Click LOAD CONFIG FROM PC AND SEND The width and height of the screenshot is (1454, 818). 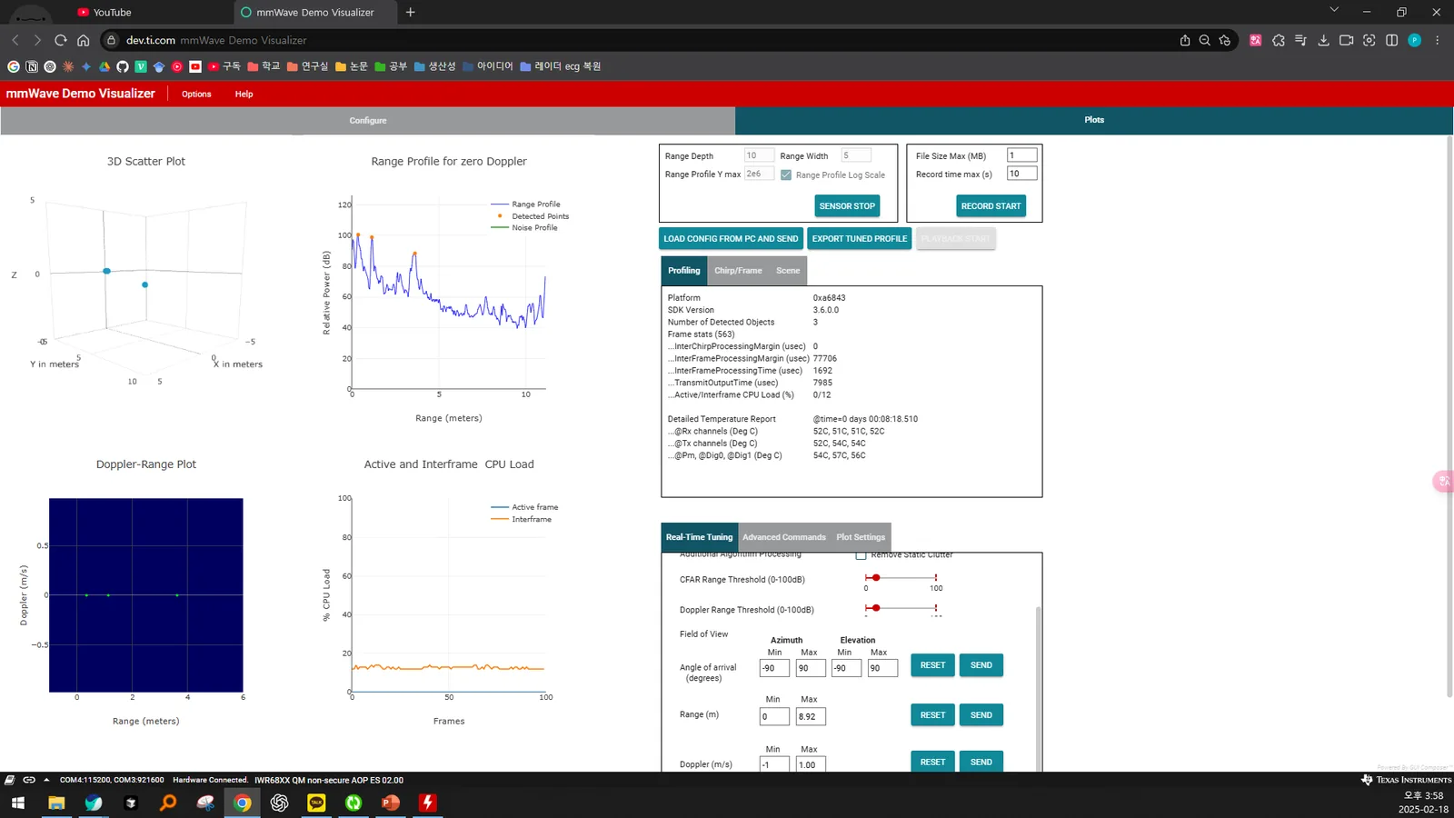[731, 239]
